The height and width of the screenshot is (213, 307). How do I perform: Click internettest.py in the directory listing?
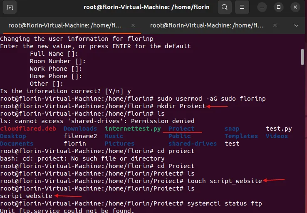tap(133, 129)
